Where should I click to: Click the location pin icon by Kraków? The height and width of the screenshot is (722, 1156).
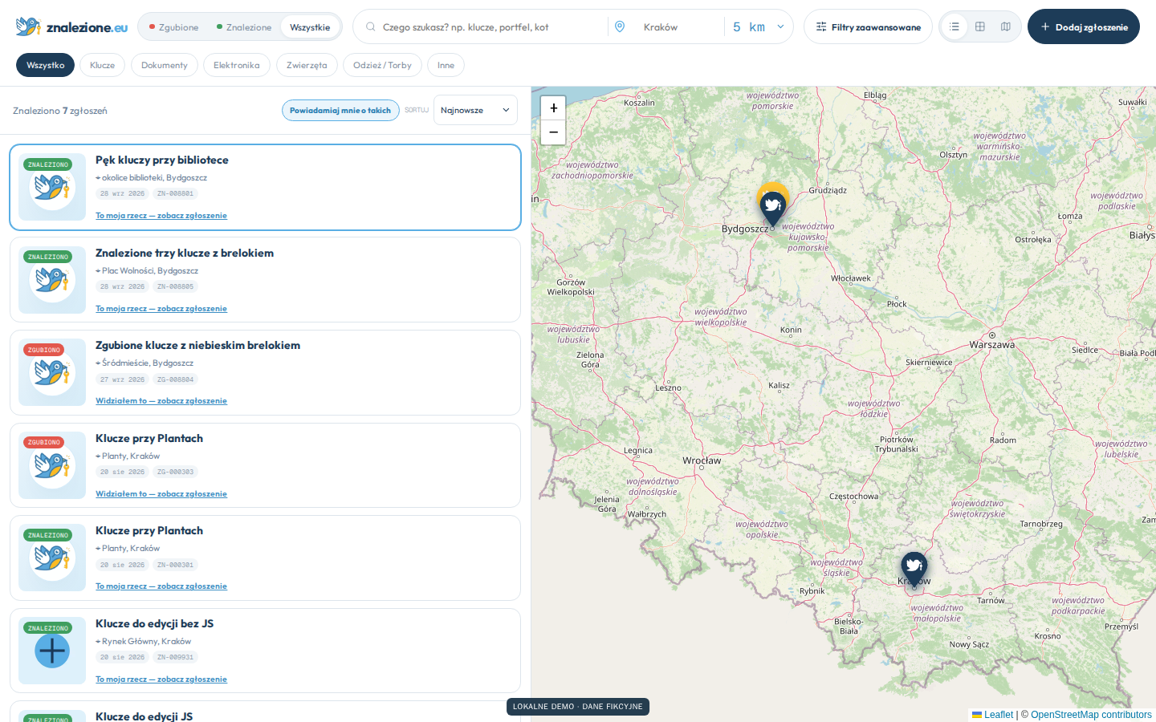(x=620, y=26)
